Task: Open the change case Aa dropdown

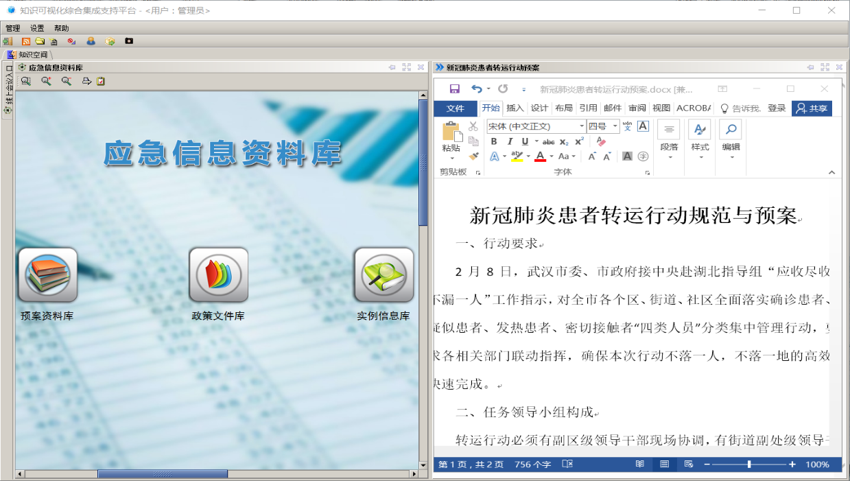Action: point(567,156)
